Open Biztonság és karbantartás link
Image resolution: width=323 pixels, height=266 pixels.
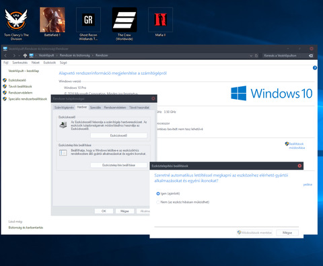pos(26,228)
